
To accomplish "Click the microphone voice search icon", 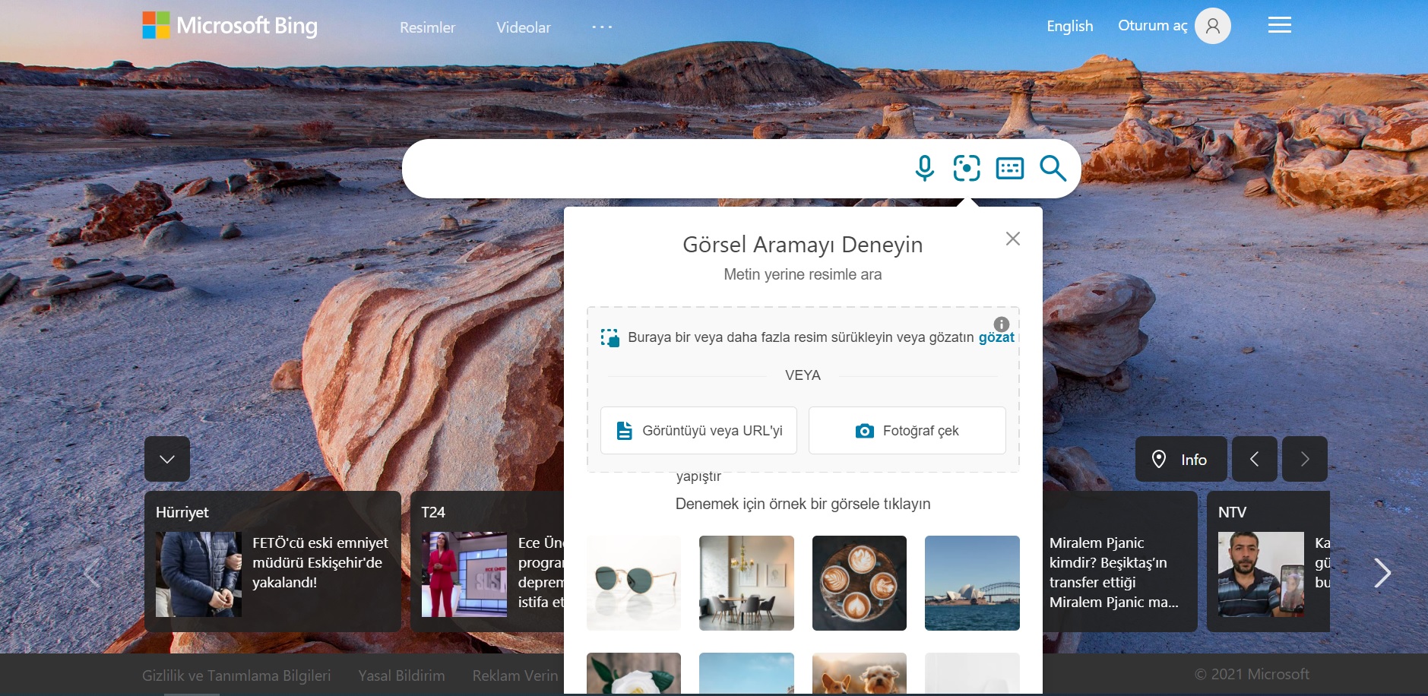I will point(924,168).
